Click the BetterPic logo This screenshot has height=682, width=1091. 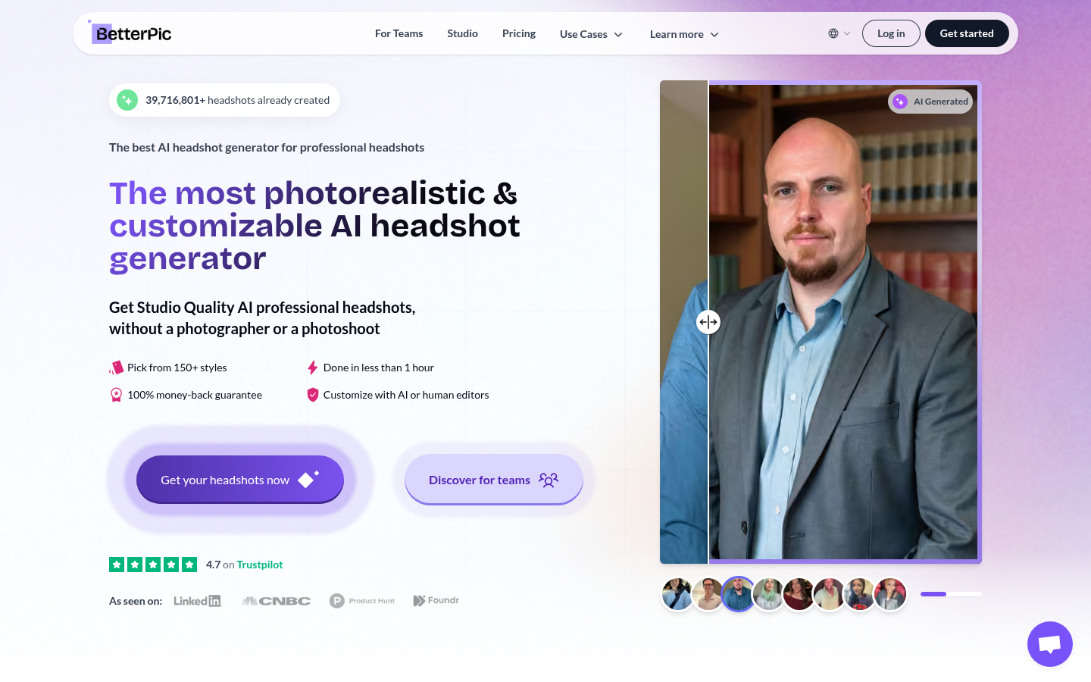pos(130,33)
